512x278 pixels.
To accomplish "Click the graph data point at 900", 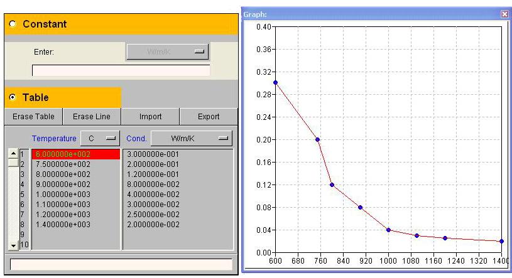I will pyautogui.click(x=361, y=208).
